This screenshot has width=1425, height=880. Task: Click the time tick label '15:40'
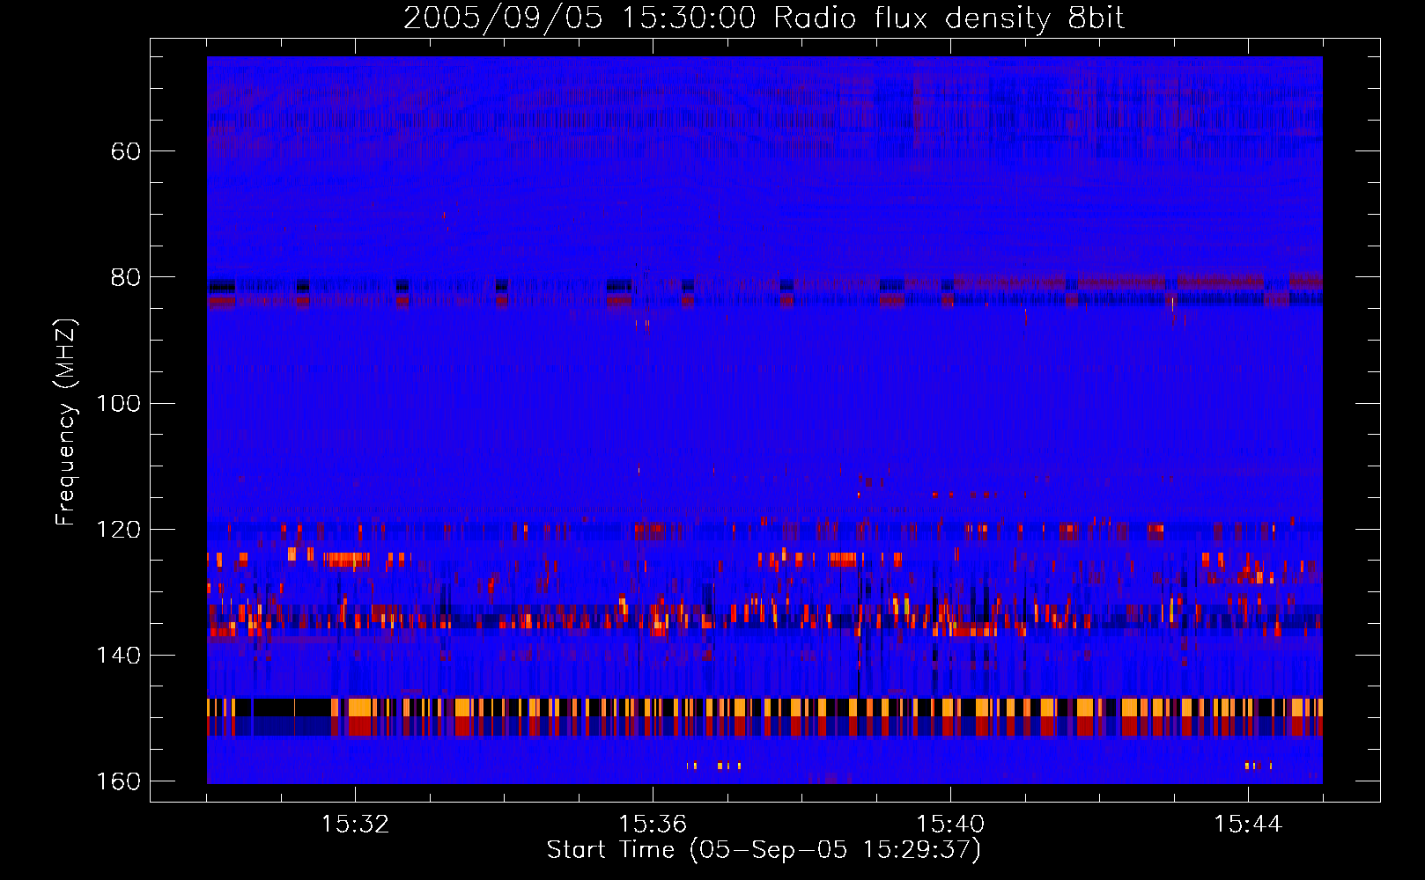[950, 825]
